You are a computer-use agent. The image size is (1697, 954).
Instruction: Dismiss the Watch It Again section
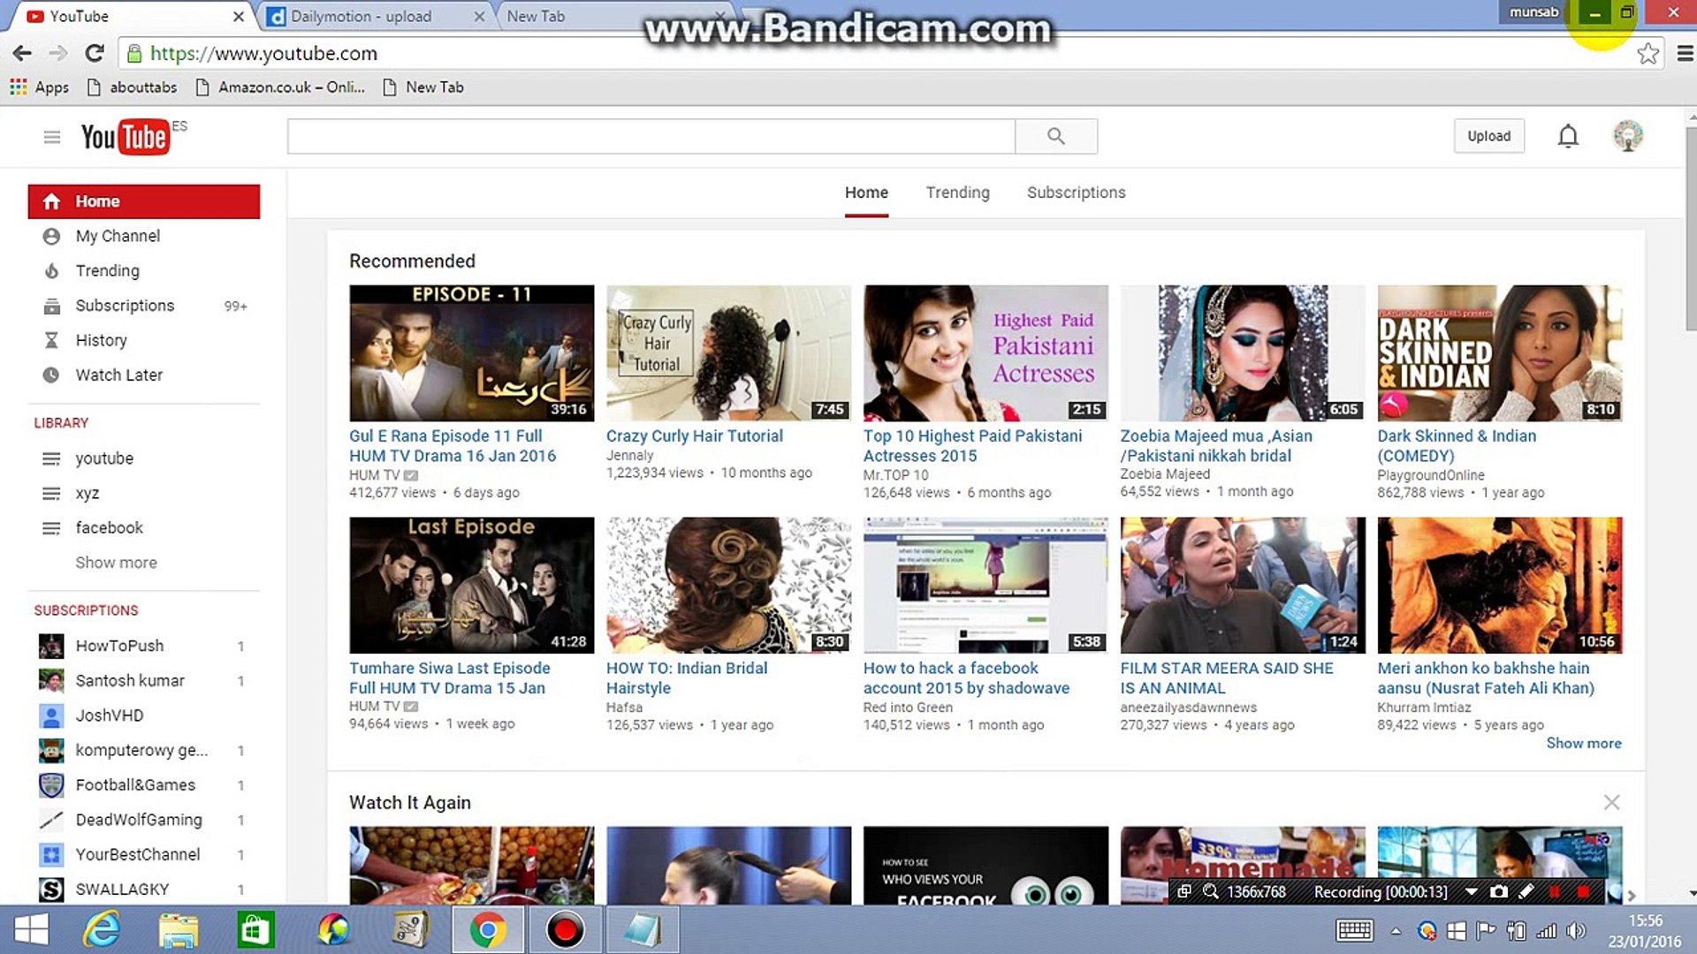coord(1611,802)
